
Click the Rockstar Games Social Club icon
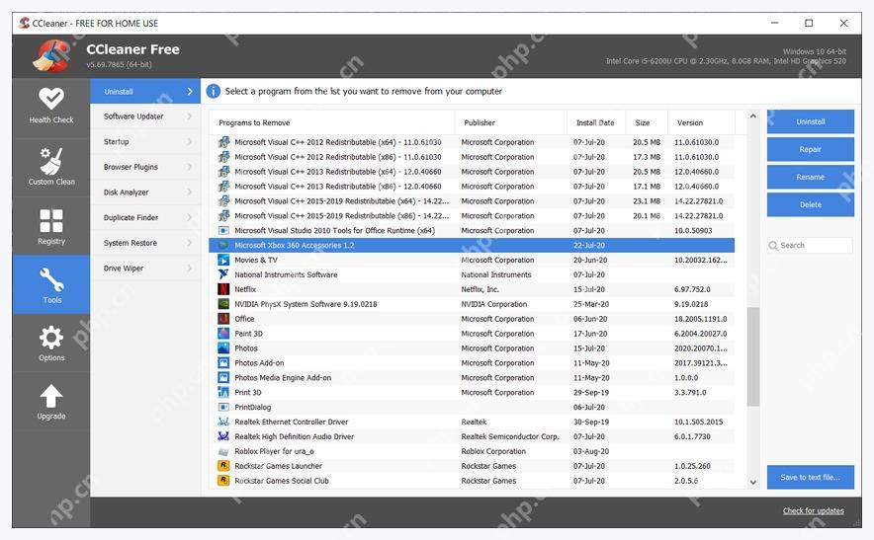coord(223,481)
